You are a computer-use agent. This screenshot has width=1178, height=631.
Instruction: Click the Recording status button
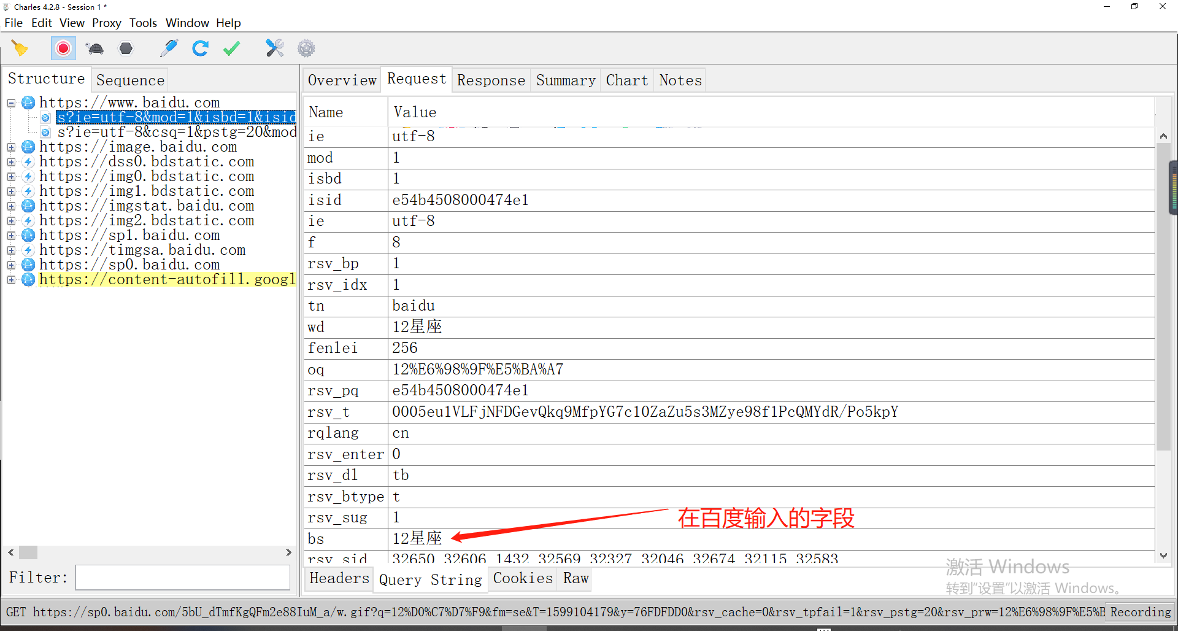pyautogui.click(x=1140, y=612)
